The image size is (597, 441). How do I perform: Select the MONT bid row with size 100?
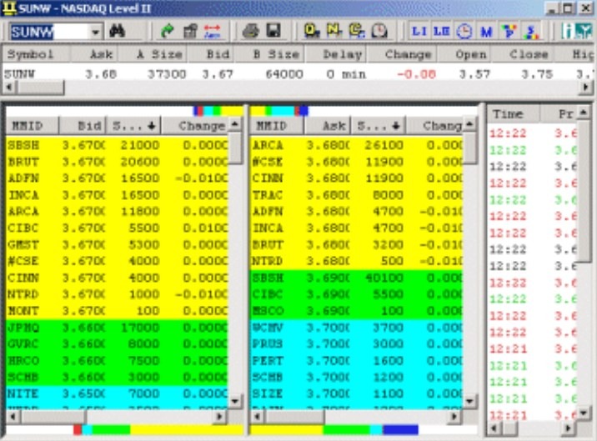coord(117,311)
